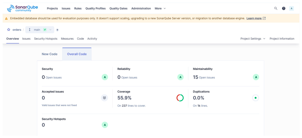Open the 15 Maintainability open issues link

click(x=204, y=77)
